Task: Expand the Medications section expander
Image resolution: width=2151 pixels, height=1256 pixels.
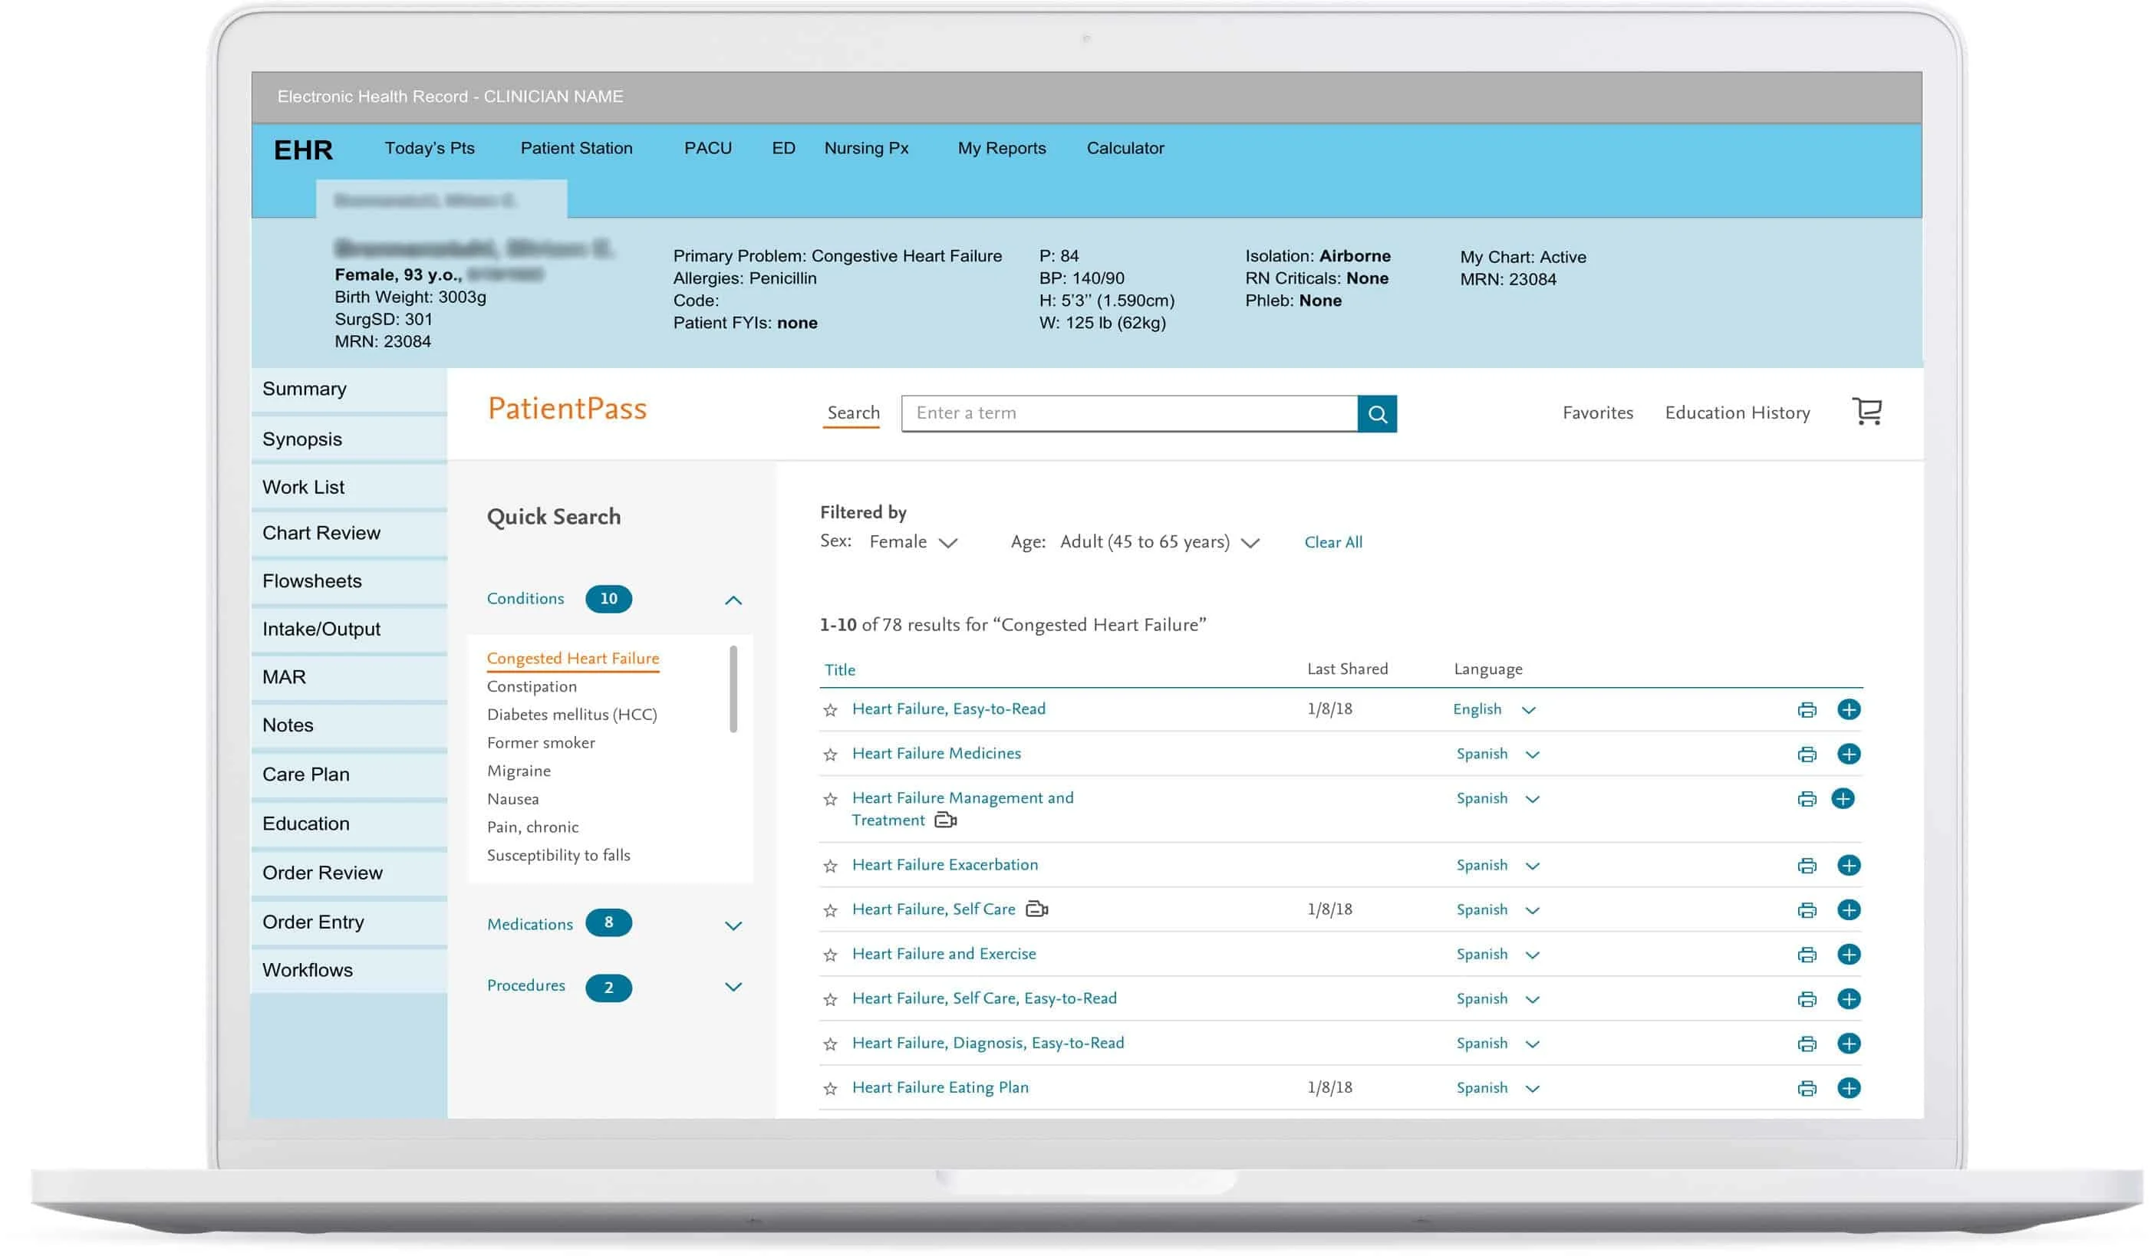Action: tap(733, 924)
